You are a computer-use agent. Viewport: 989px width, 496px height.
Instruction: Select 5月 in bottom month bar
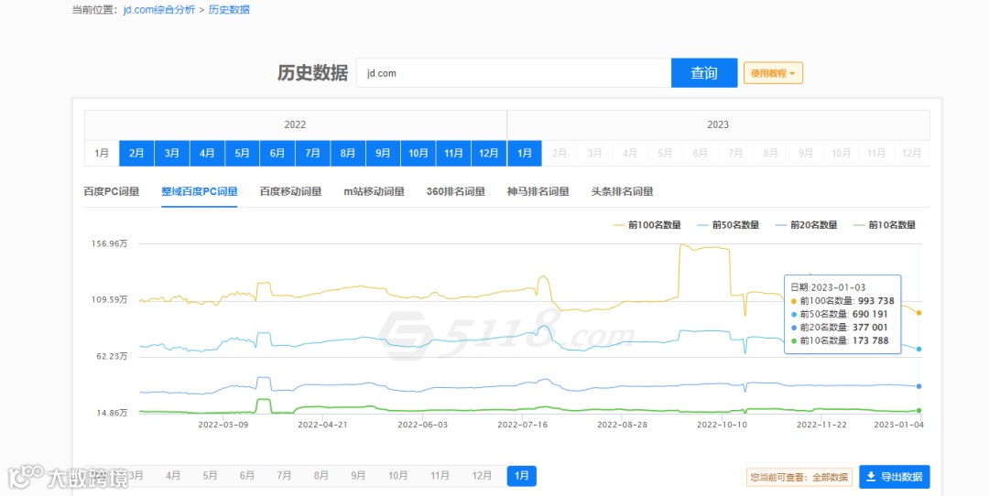pos(210,476)
